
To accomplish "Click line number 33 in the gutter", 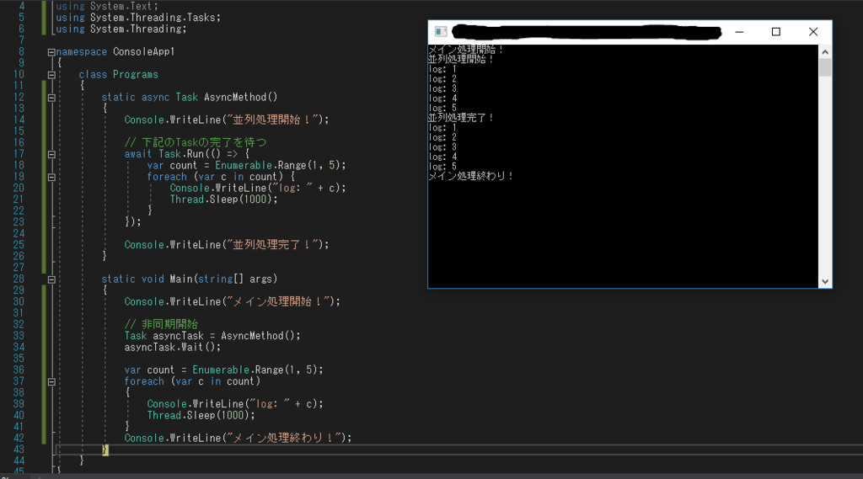I will click(x=19, y=335).
